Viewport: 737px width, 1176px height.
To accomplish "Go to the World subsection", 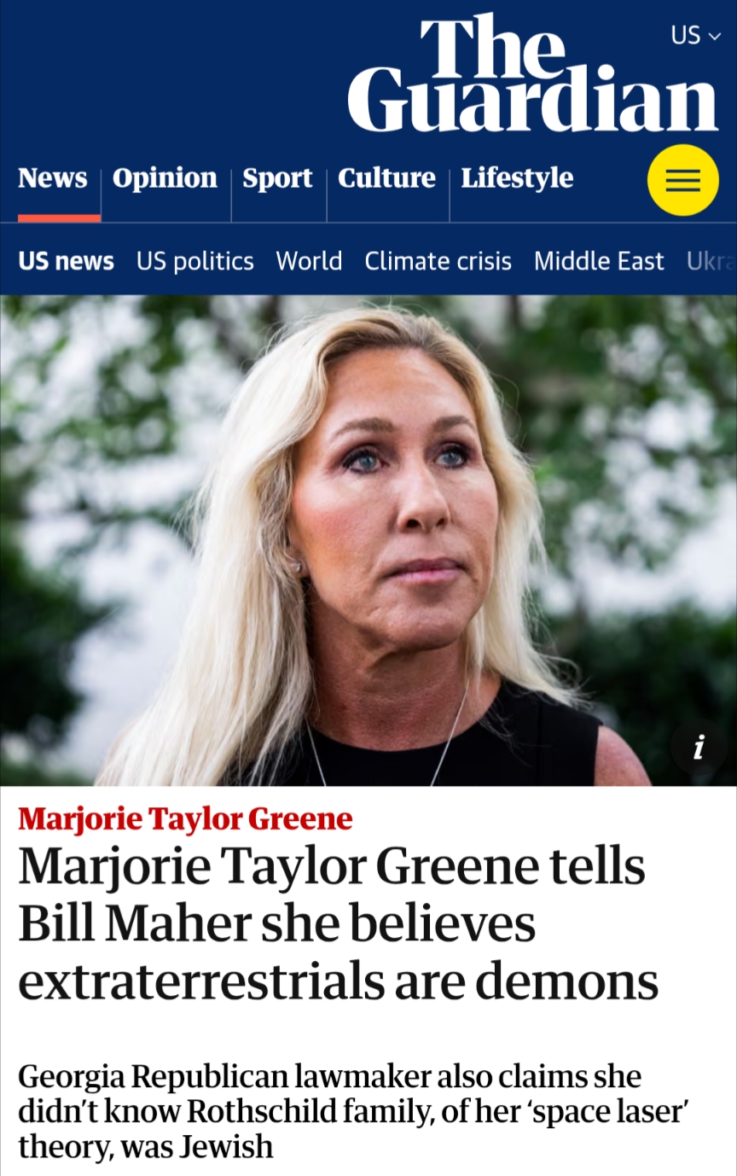I will pos(309,261).
